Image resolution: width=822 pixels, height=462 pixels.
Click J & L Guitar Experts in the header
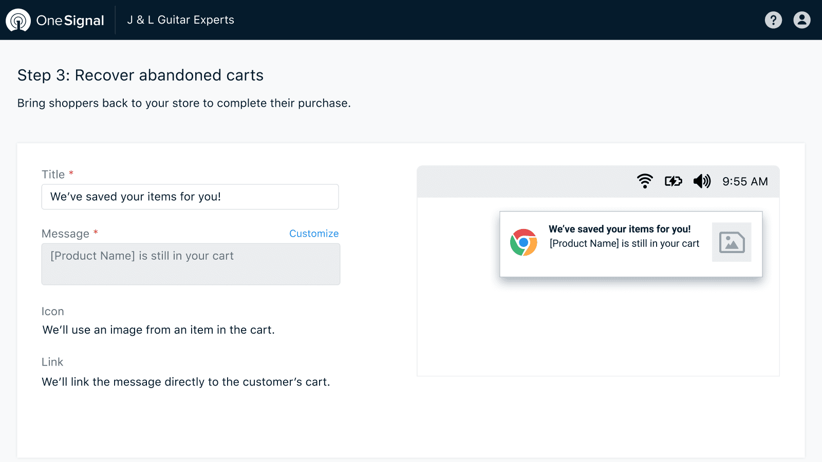(x=180, y=20)
